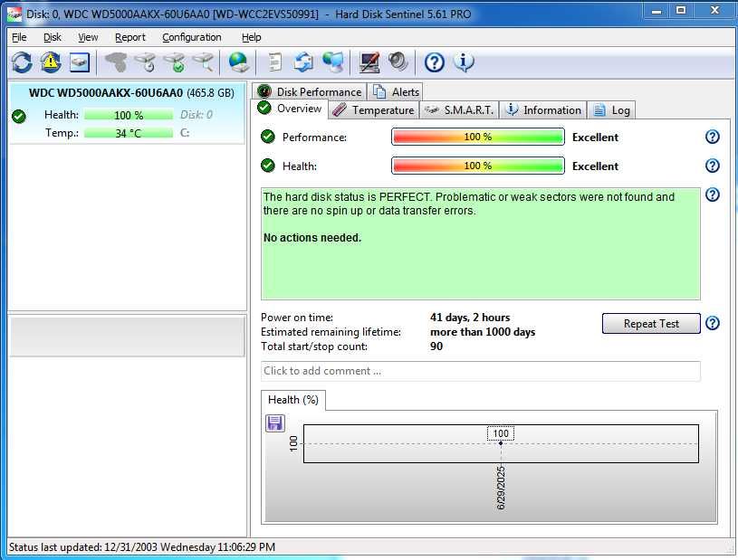Viewport: 738px width, 560px height.
Task: Click the Performance 100 % gradient bar
Action: (478, 137)
